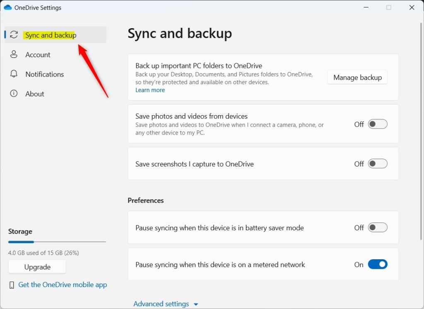Minimize the OneDrive Settings window
Image resolution: width=424 pixels, height=309 pixels.
366,7
